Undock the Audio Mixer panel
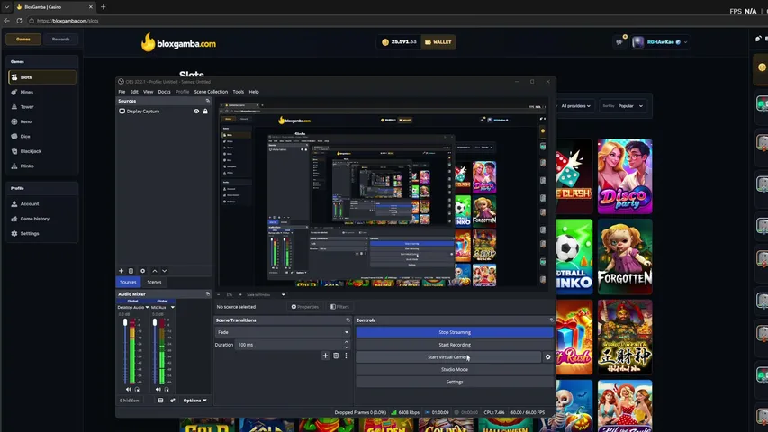 coord(208,294)
